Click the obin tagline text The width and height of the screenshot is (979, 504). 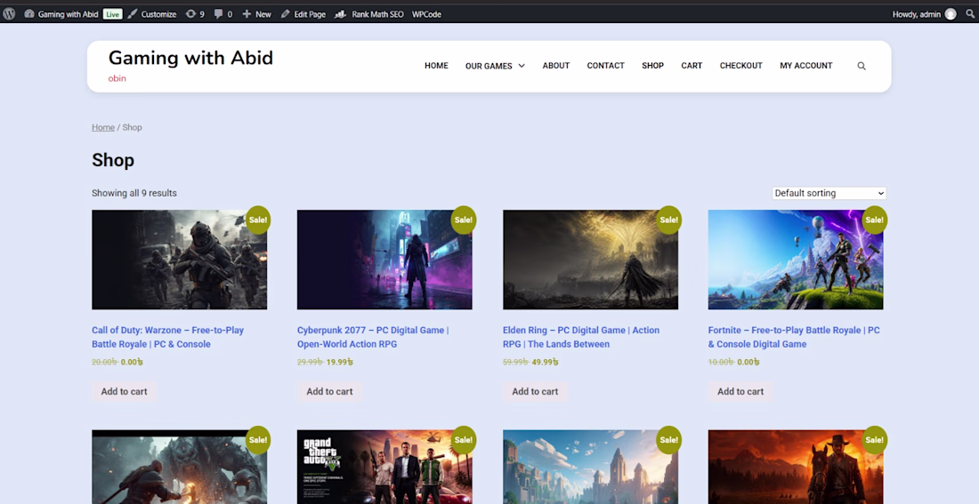(x=117, y=78)
